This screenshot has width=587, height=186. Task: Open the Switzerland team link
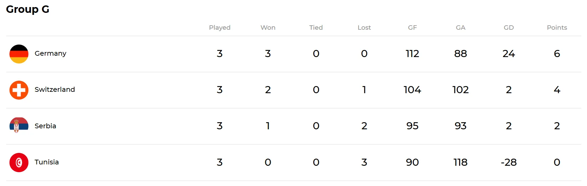(55, 89)
